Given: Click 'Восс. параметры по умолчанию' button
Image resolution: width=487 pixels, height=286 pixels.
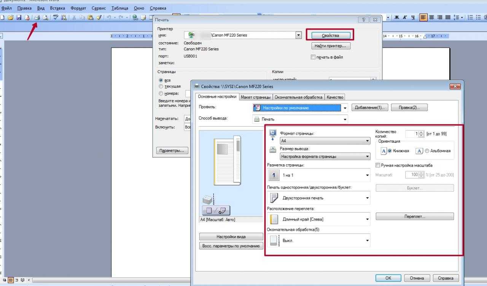Looking at the screenshot, I should pos(231,246).
